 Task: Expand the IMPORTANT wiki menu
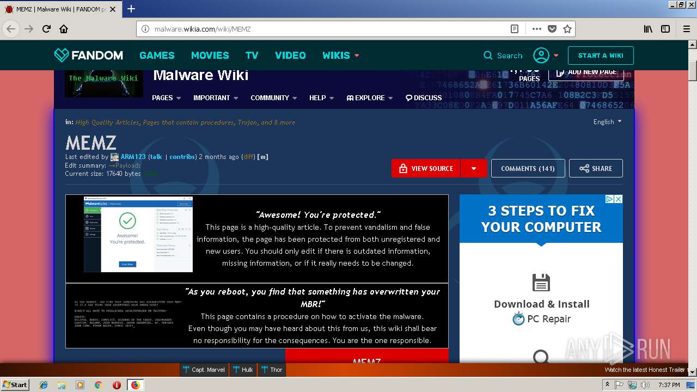216,98
